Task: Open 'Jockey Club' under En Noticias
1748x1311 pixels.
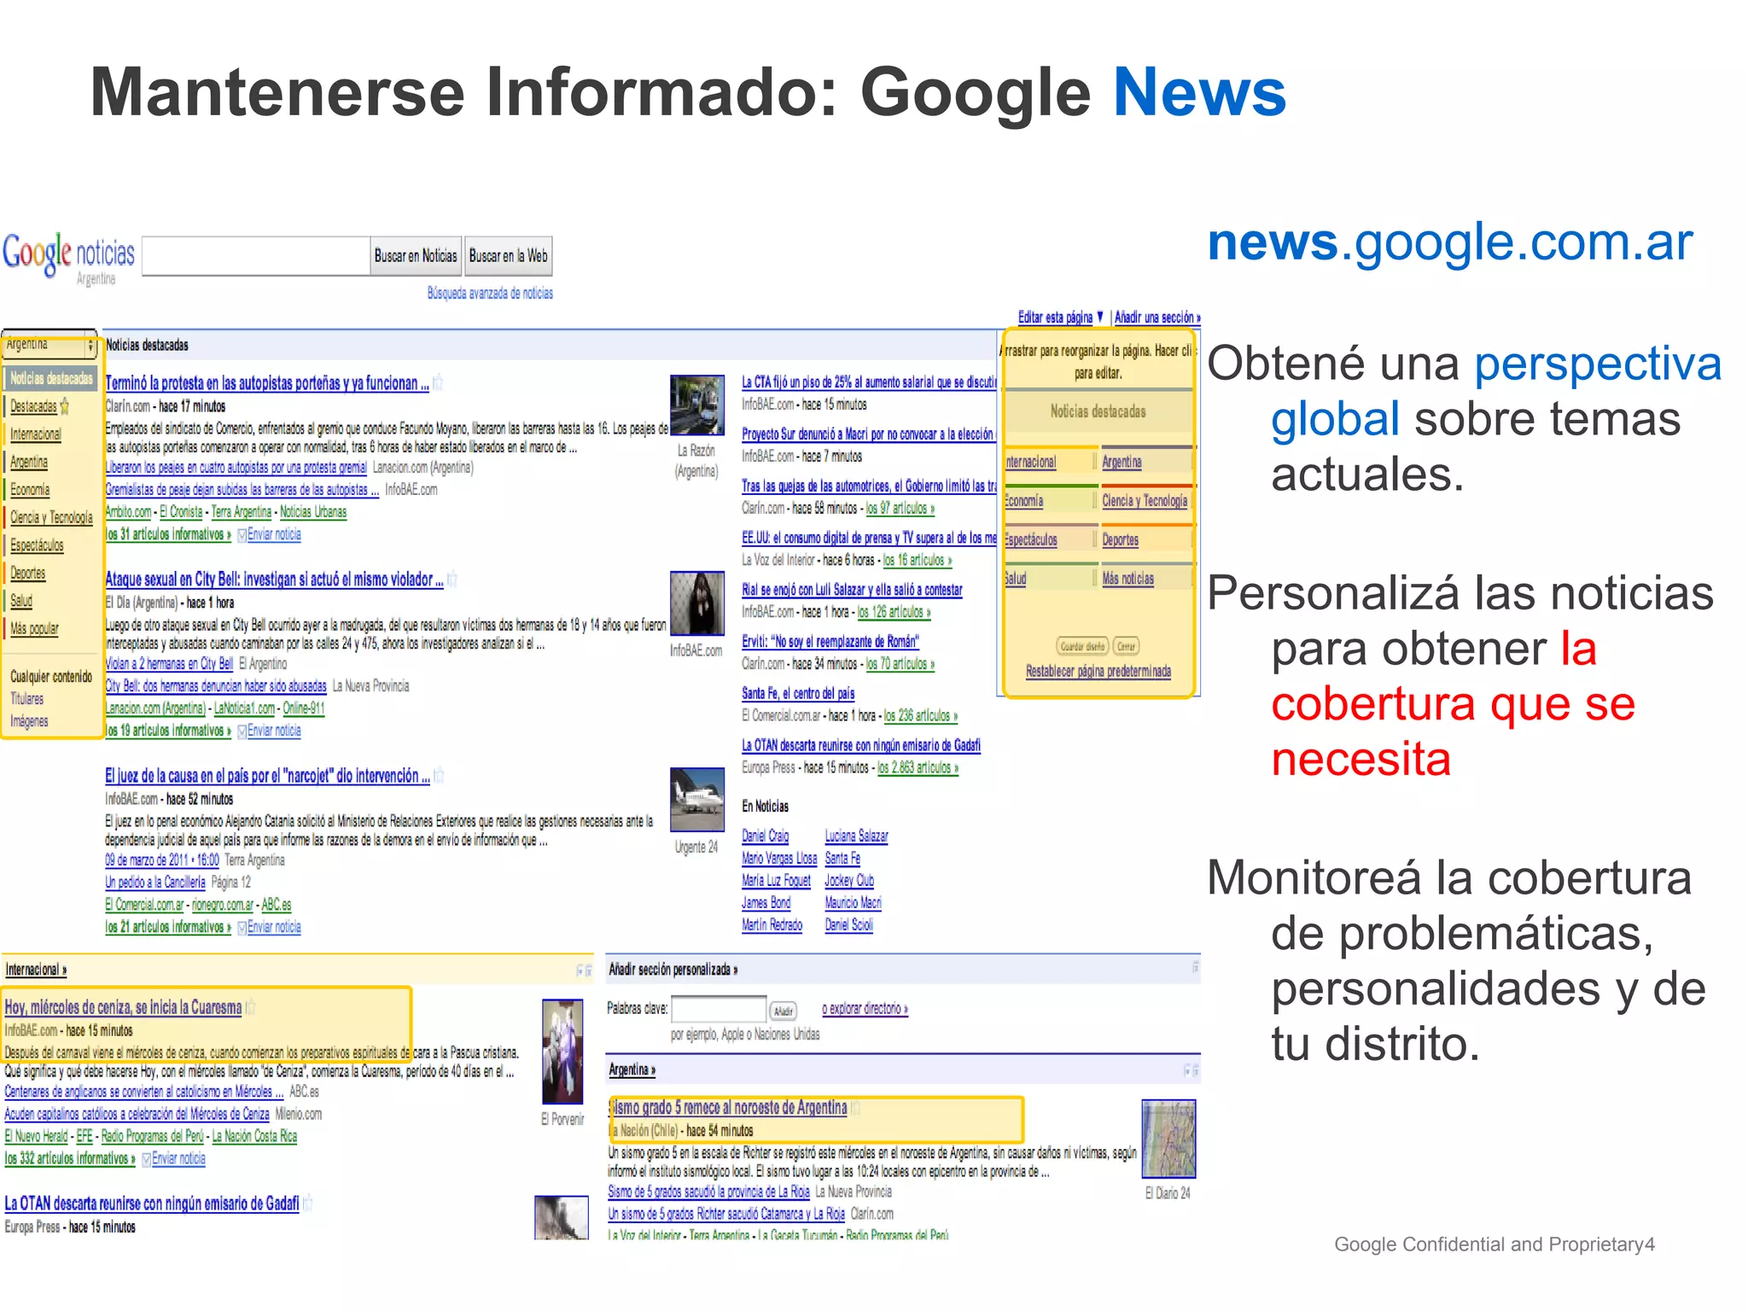Action: pyautogui.click(x=849, y=881)
